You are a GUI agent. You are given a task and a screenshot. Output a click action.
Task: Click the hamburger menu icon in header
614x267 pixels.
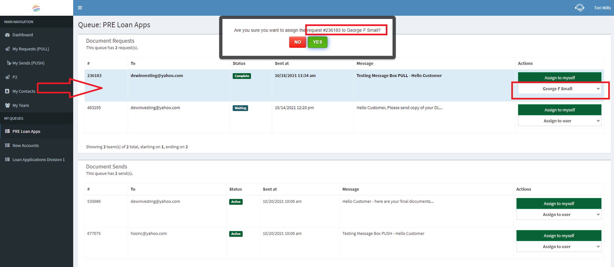80,8
